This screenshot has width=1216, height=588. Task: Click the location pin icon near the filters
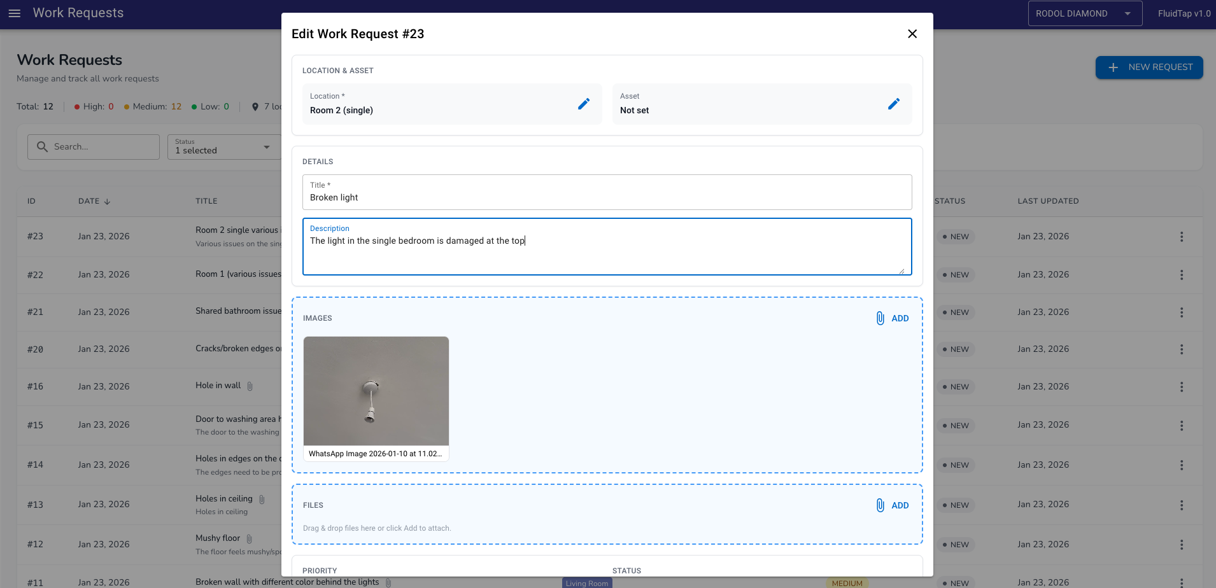[x=257, y=106]
